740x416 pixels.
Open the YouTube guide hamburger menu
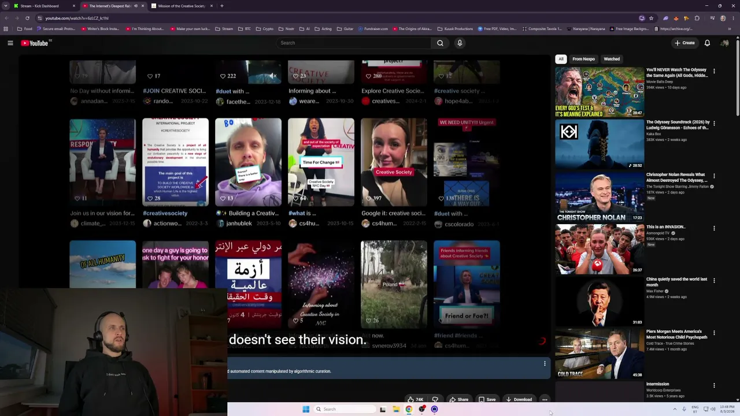[10, 43]
